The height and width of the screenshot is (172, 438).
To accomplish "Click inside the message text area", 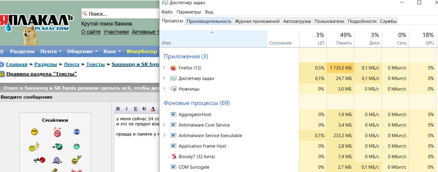I will 137,143.
